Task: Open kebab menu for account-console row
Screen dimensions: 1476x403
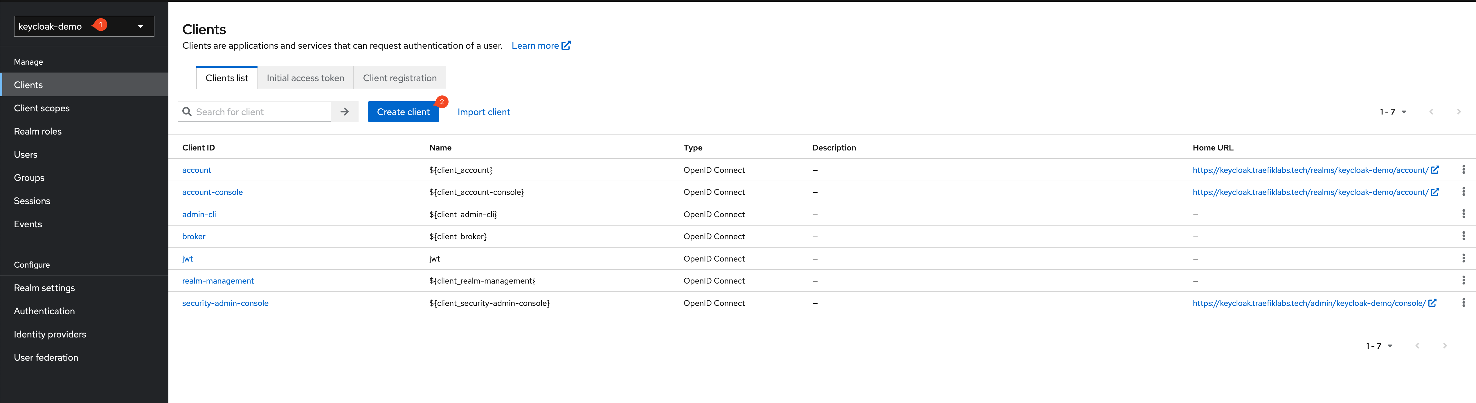Action: coord(1463,192)
